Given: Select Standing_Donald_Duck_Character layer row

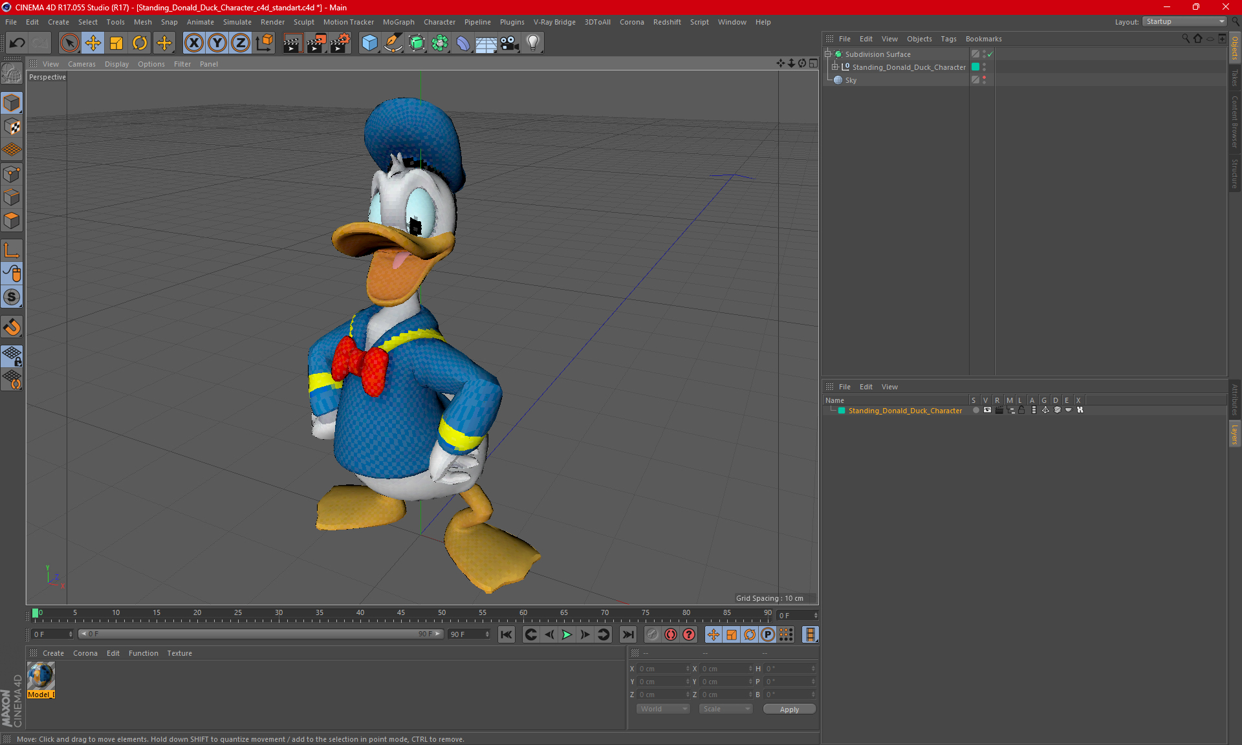Looking at the screenshot, I should pos(905,411).
